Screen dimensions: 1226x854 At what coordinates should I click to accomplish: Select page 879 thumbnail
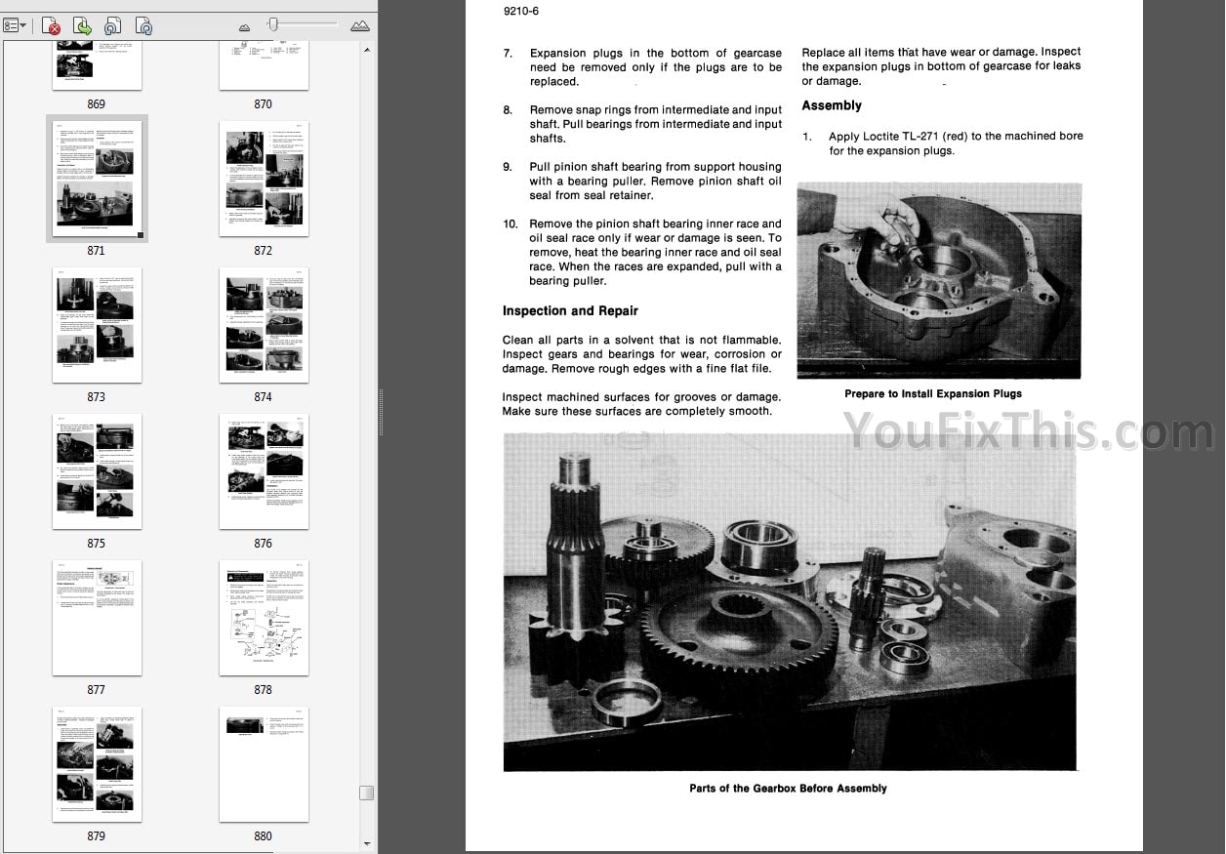(96, 763)
